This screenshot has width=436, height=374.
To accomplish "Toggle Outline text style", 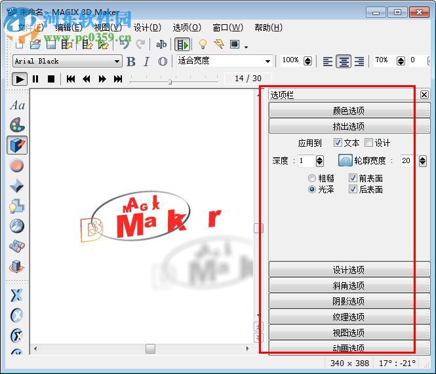I will point(163,62).
